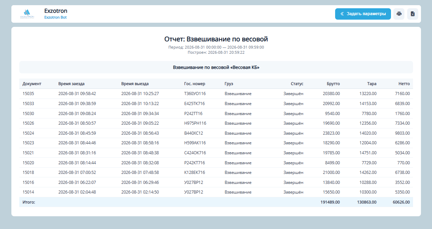Open the 'Задать параметры' button

[363, 14]
